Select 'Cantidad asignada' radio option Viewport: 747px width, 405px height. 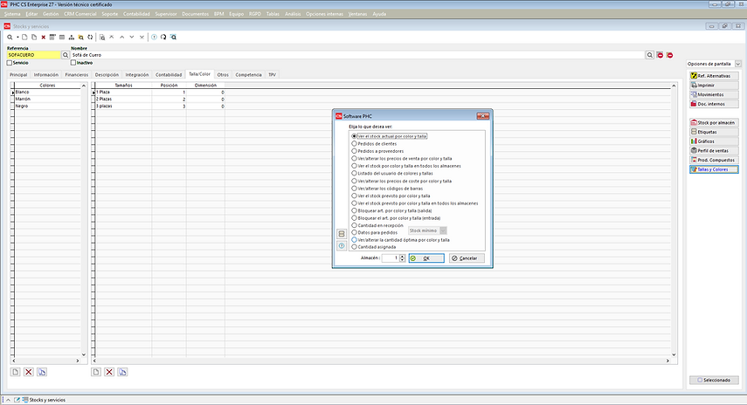(354, 247)
